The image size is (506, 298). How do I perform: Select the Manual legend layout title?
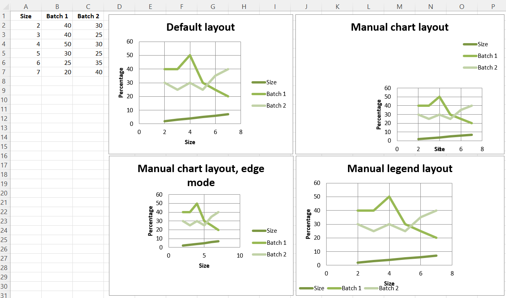tap(400, 169)
